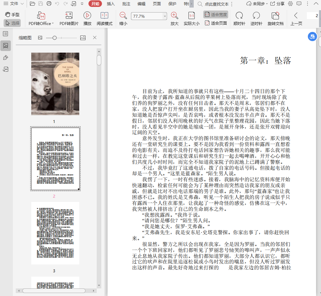Click the 第一章：坠落 chapter heading

(265, 61)
